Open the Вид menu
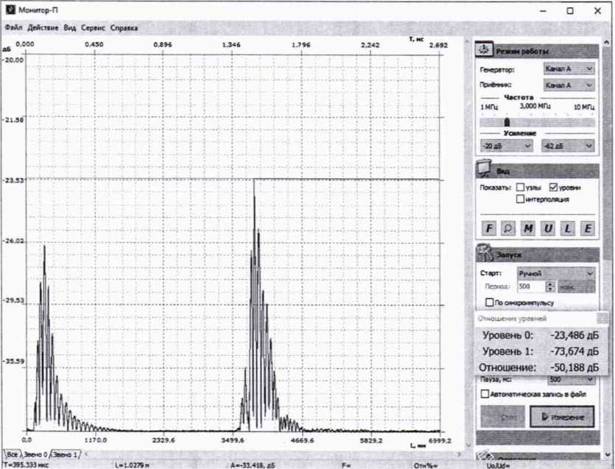 click(x=69, y=28)
